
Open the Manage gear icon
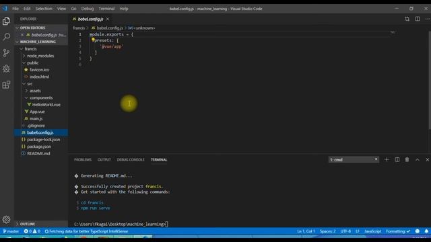[6, 220]
